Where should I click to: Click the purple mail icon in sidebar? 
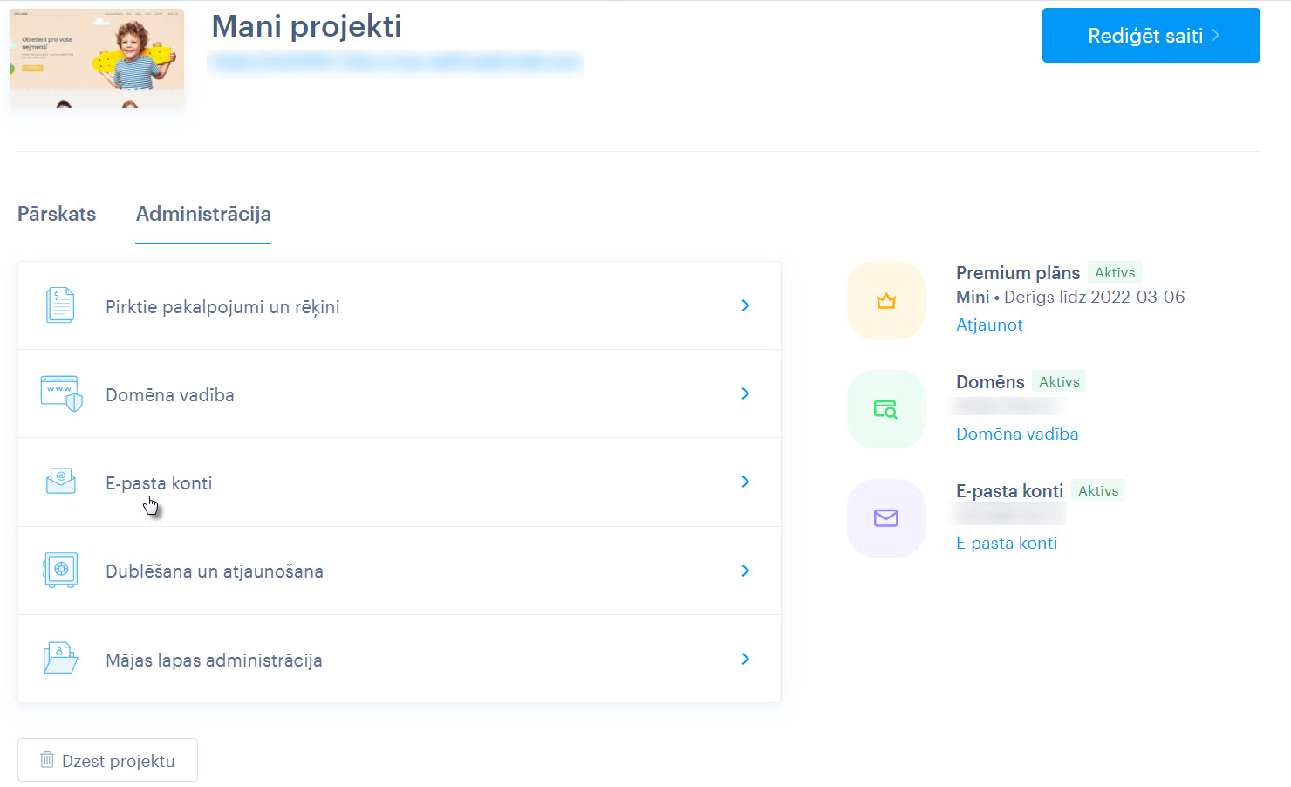click(x=886, y=518)
